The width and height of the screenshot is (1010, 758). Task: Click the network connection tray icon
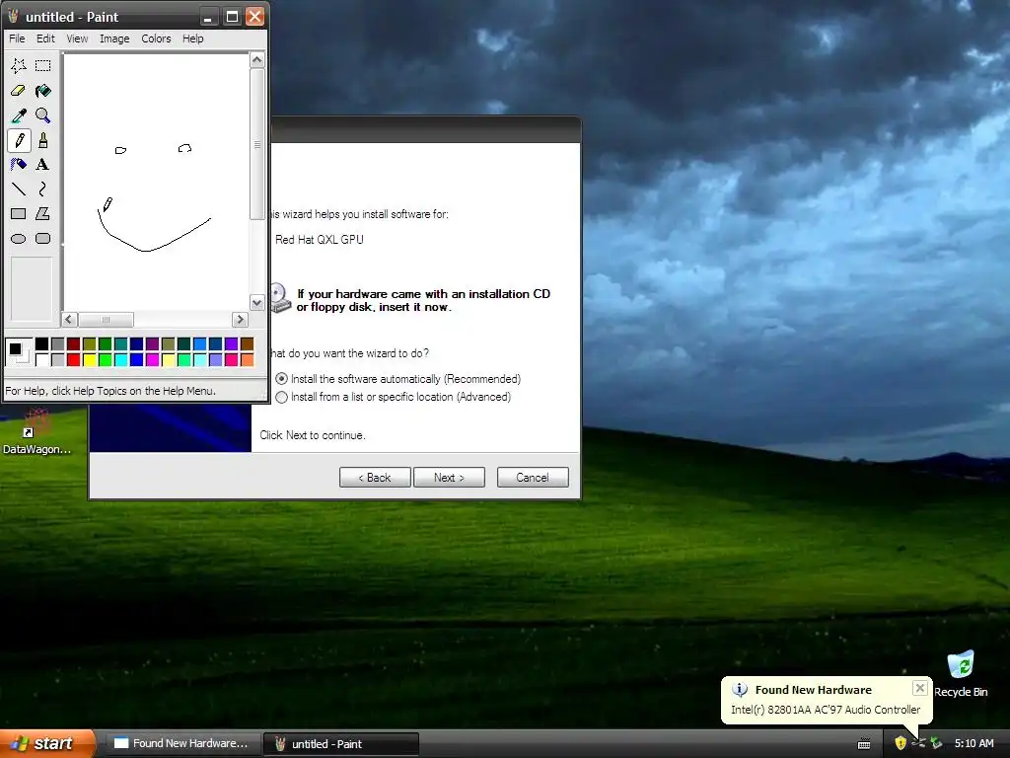[x=918, y=743]
